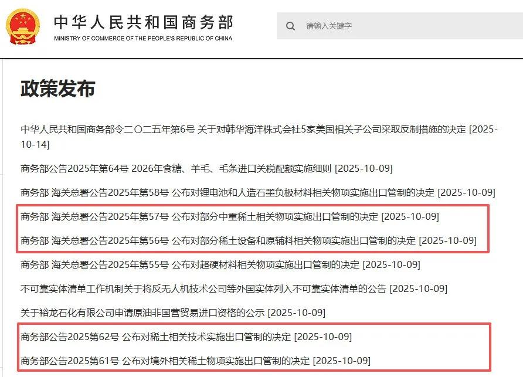The height and width of the screenshot is (377, 523).
Task: Open 不可靠实体清单 反无人机技术公司 公告
Action: tap(234, 288)
